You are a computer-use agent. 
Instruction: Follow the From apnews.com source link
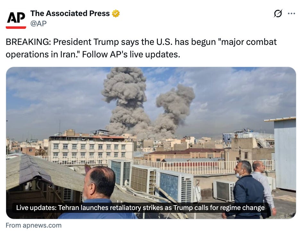tap(34, 225)
